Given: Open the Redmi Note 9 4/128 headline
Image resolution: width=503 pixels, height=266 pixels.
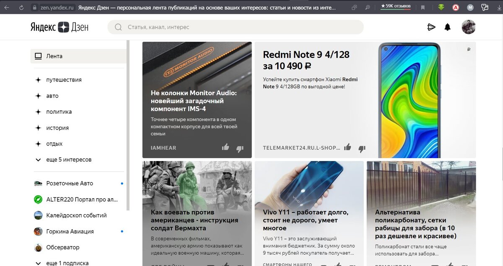Looking at the screenshot, I should point(306,60).
